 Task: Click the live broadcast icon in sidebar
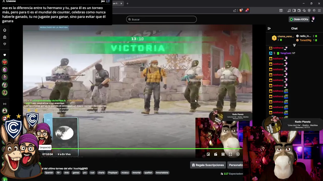(x=5, y=104)
